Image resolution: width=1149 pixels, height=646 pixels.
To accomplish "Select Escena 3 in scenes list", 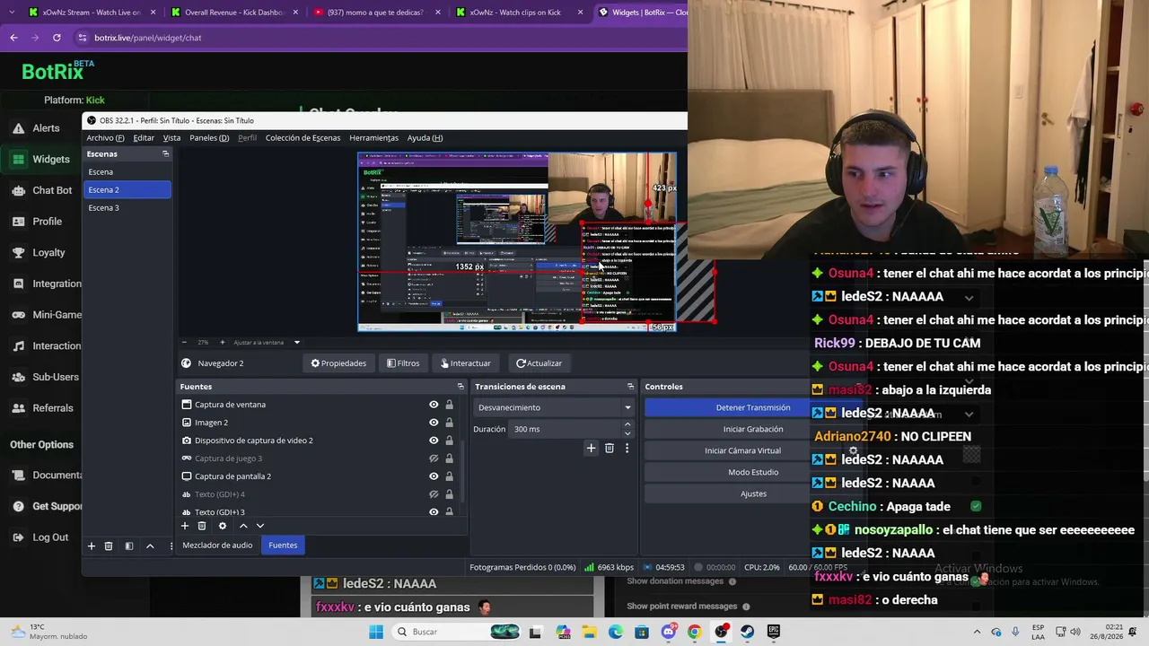I will click(127, 207).
